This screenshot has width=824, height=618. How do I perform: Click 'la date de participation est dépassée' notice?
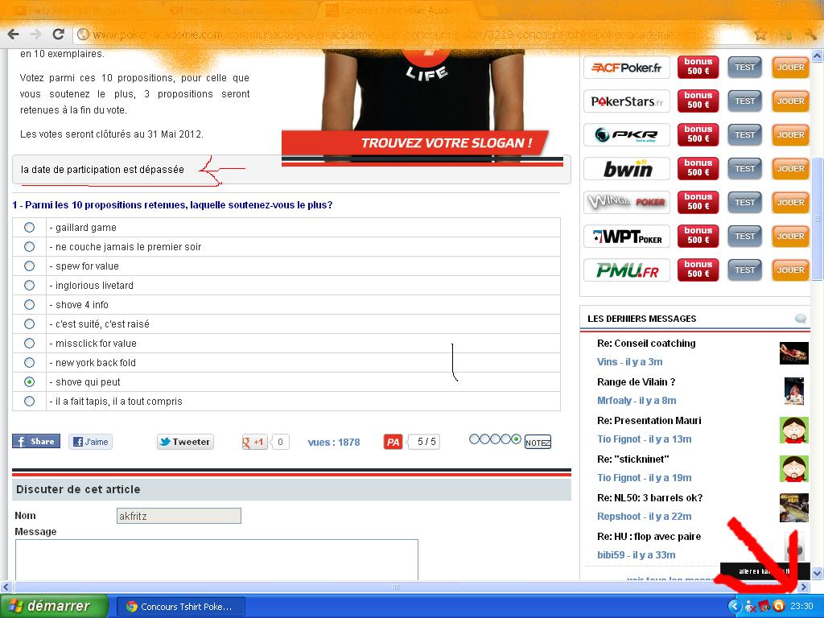click(102, 170)
